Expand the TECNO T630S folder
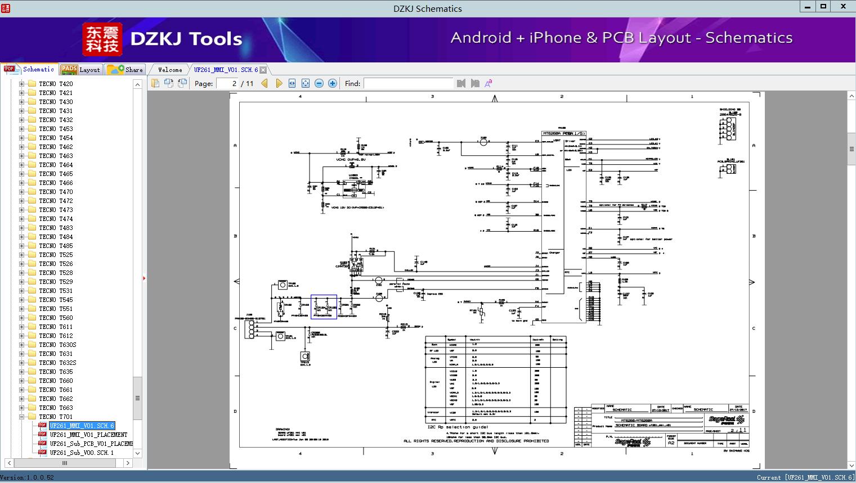 coord(21,345)
